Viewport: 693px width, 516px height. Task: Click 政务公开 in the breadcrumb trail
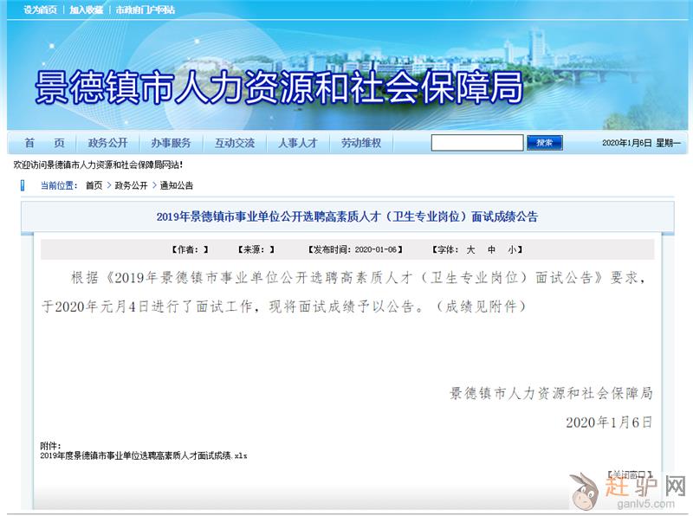(x=131, y=185)
